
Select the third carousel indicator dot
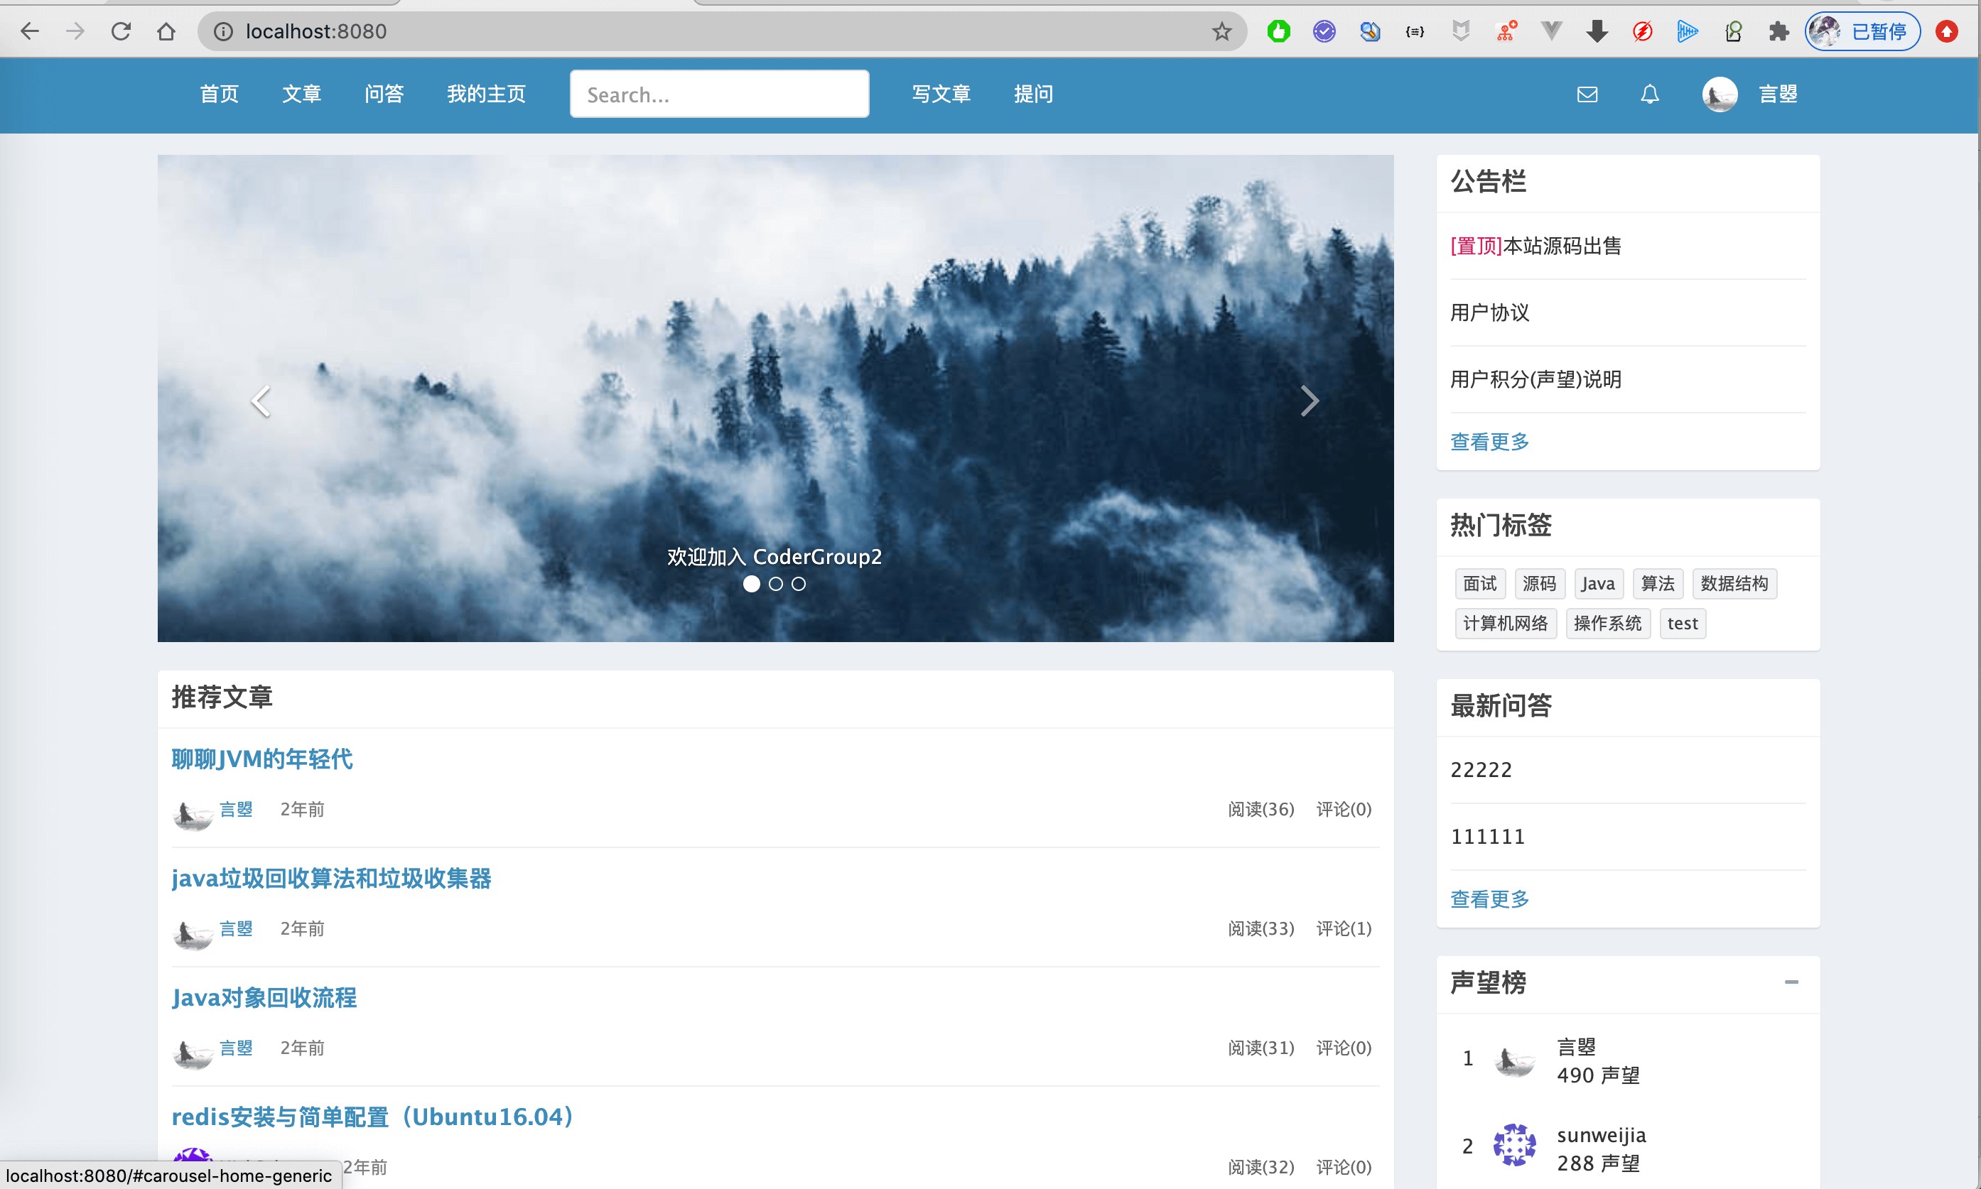798,584
